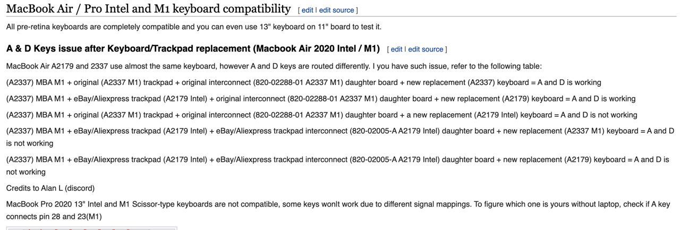Image resolution: width=680 pixels, height=230 pixels.
Task: Click the MacBook Air / Pro compatibility title
Action: (149, 9)
